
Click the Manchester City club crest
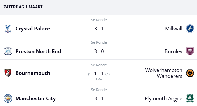click(x=8, y=98)
